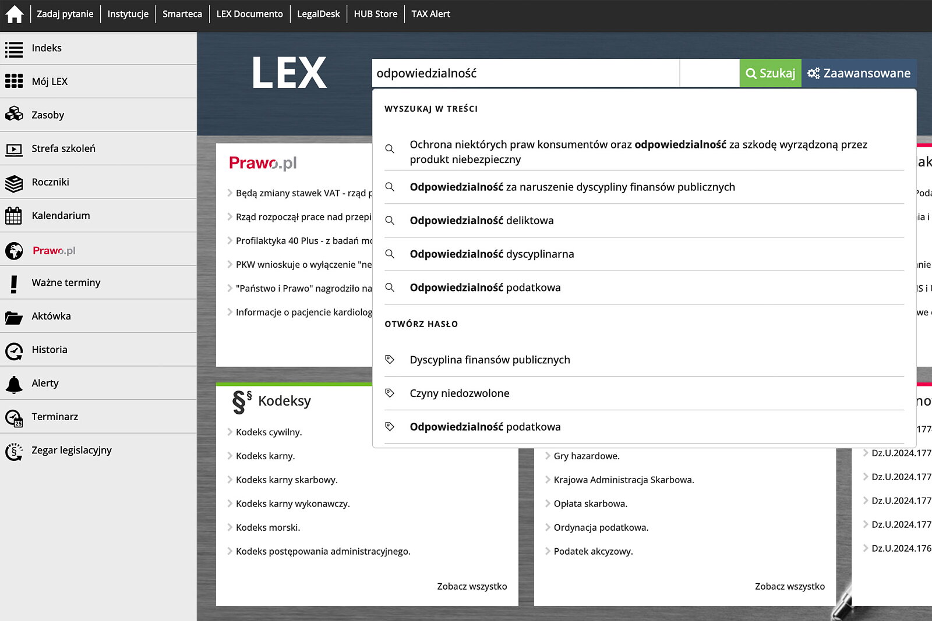This screenshot has width=932, height=621.
Task: Open hasło Czyny niedozwolone
Action: coord(459,393)
